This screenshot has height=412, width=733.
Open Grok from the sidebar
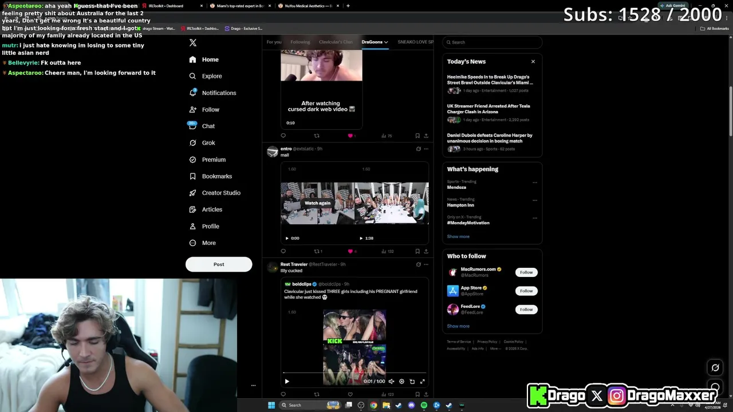tap(202, 142)
